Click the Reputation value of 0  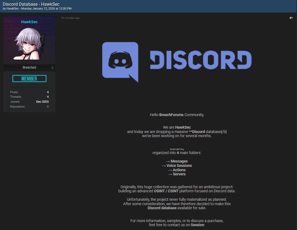coord(47,107)
